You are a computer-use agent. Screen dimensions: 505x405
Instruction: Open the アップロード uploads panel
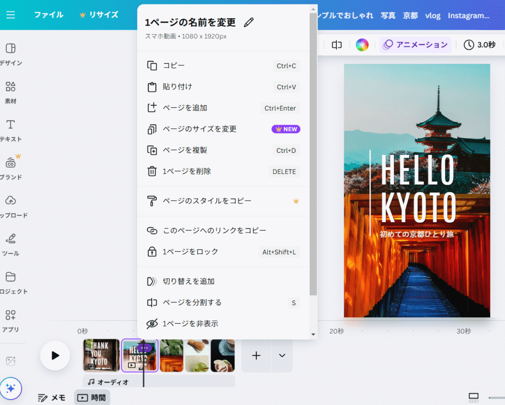coord(12,206)
